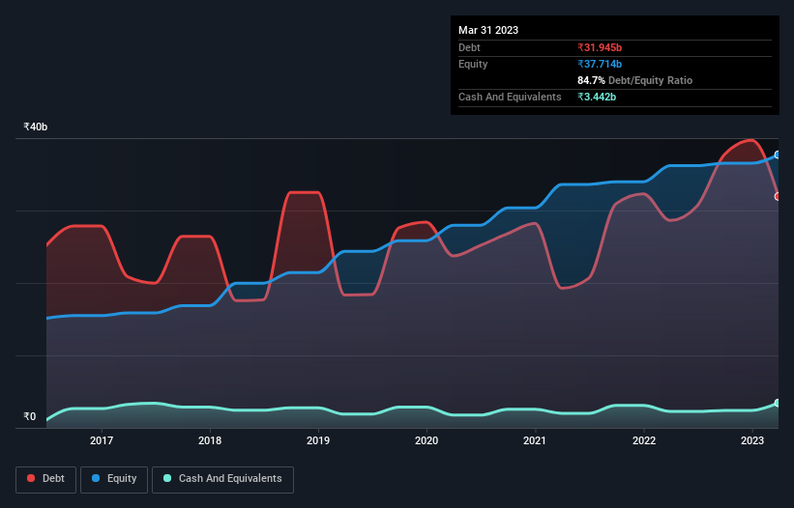Click the 84.7% Debt/Equity Ratio text

click(x=635, y=80)
